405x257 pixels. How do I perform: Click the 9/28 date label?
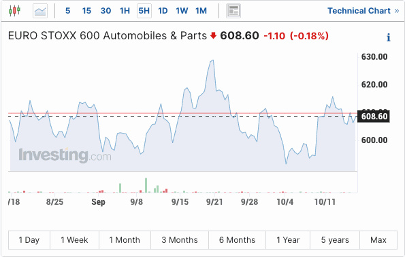249,201
